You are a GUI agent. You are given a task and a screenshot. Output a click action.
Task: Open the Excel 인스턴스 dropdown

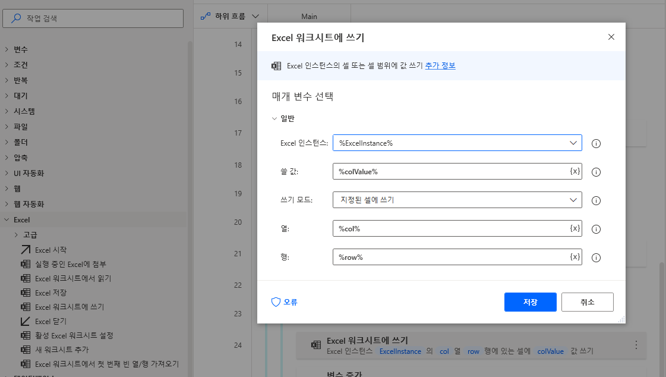(x=573, y=143)
